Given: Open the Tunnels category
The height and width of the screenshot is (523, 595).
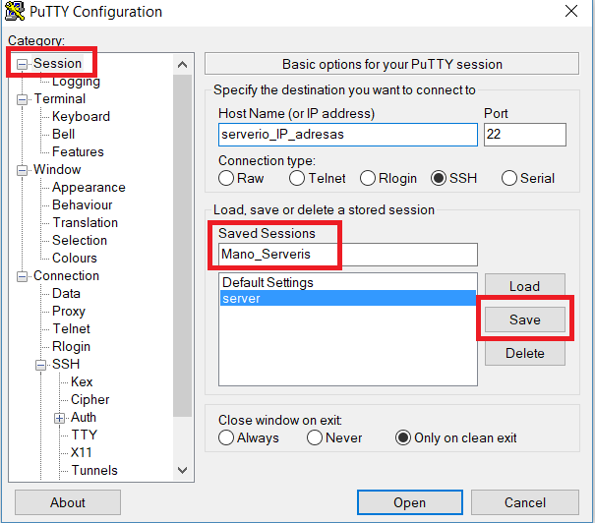Looking at the screenshot, I should (x=94, y=471).
